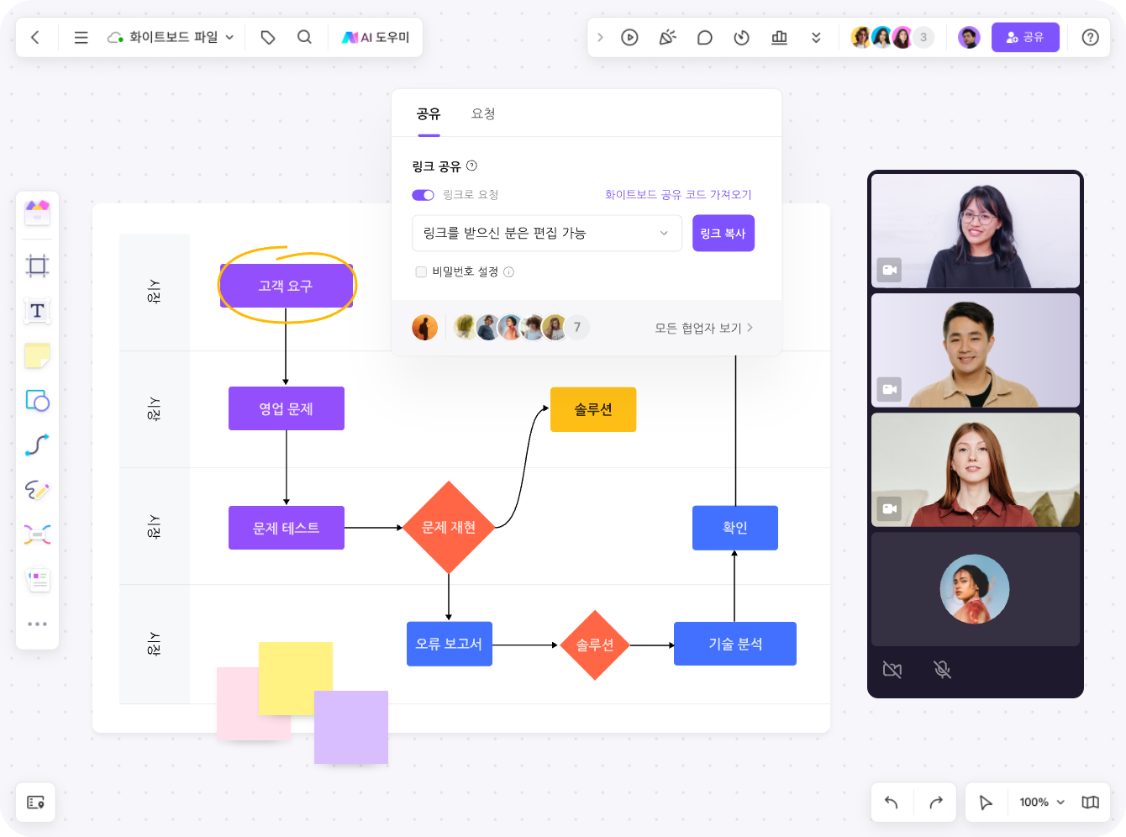Select the Mind map tool

[37, 534]
